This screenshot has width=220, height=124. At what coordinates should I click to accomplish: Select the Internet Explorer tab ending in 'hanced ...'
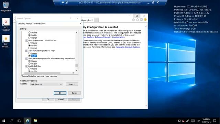click(x=87, y=20)
